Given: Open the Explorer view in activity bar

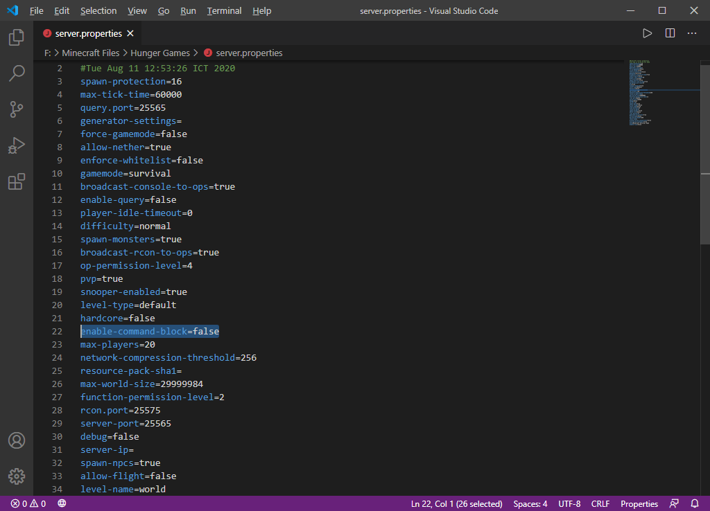Looking at the screenshot, I should point(17,37).
